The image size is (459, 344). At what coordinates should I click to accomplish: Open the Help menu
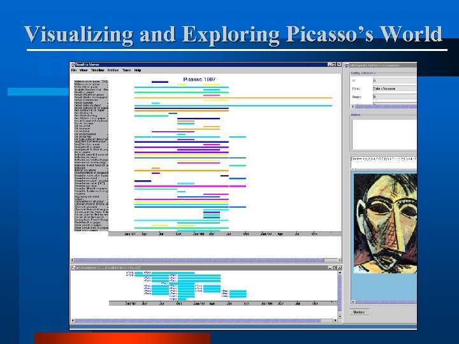click(x=138, y=70)
